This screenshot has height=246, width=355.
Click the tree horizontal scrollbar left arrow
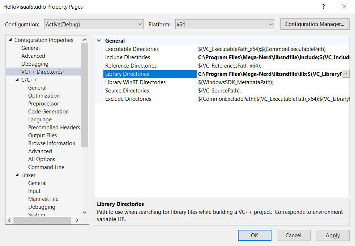tap(9, 220)
